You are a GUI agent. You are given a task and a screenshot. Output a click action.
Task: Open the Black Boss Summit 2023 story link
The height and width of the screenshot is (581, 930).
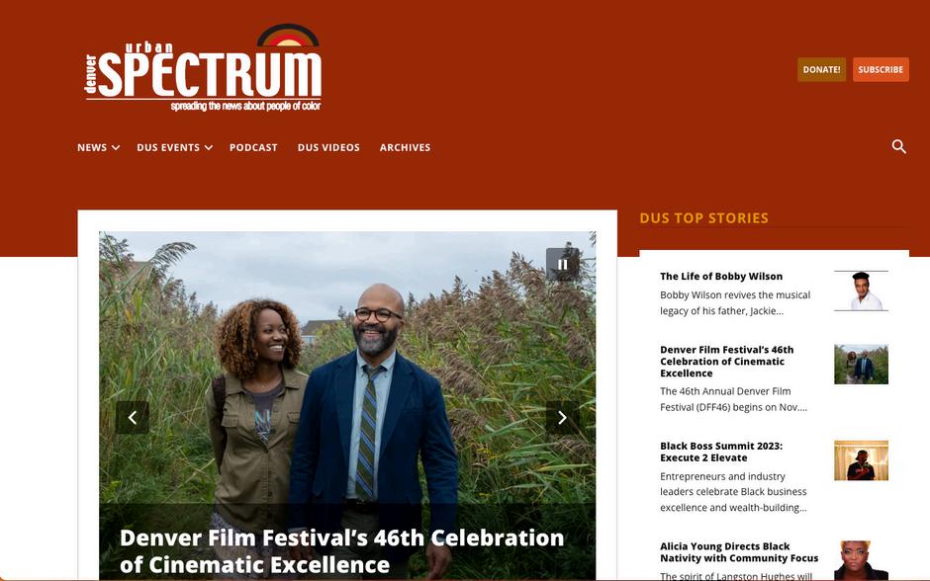721,452
